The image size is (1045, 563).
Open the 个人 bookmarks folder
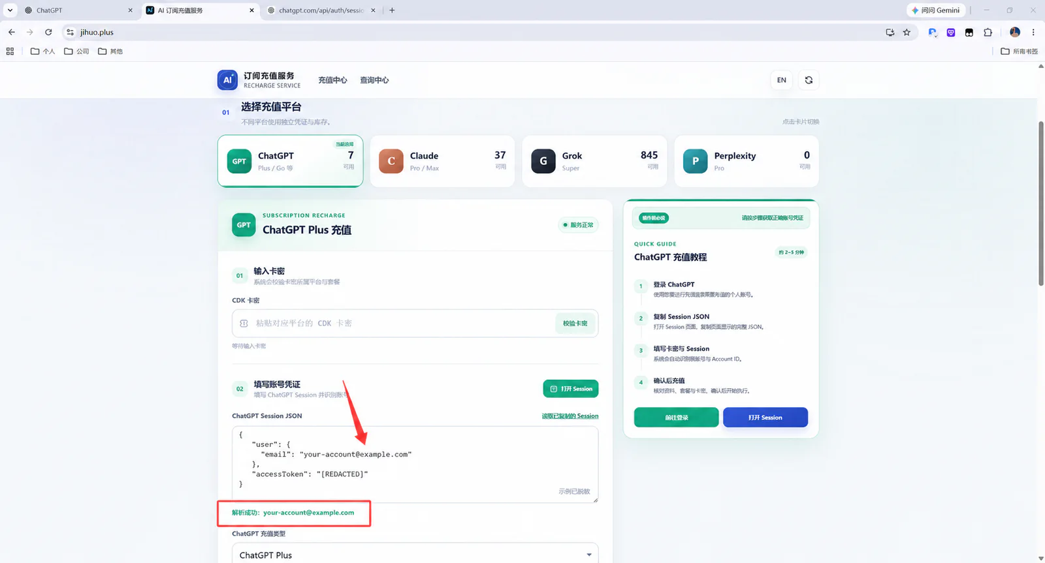pyautogui.click(x=43, y=51)
